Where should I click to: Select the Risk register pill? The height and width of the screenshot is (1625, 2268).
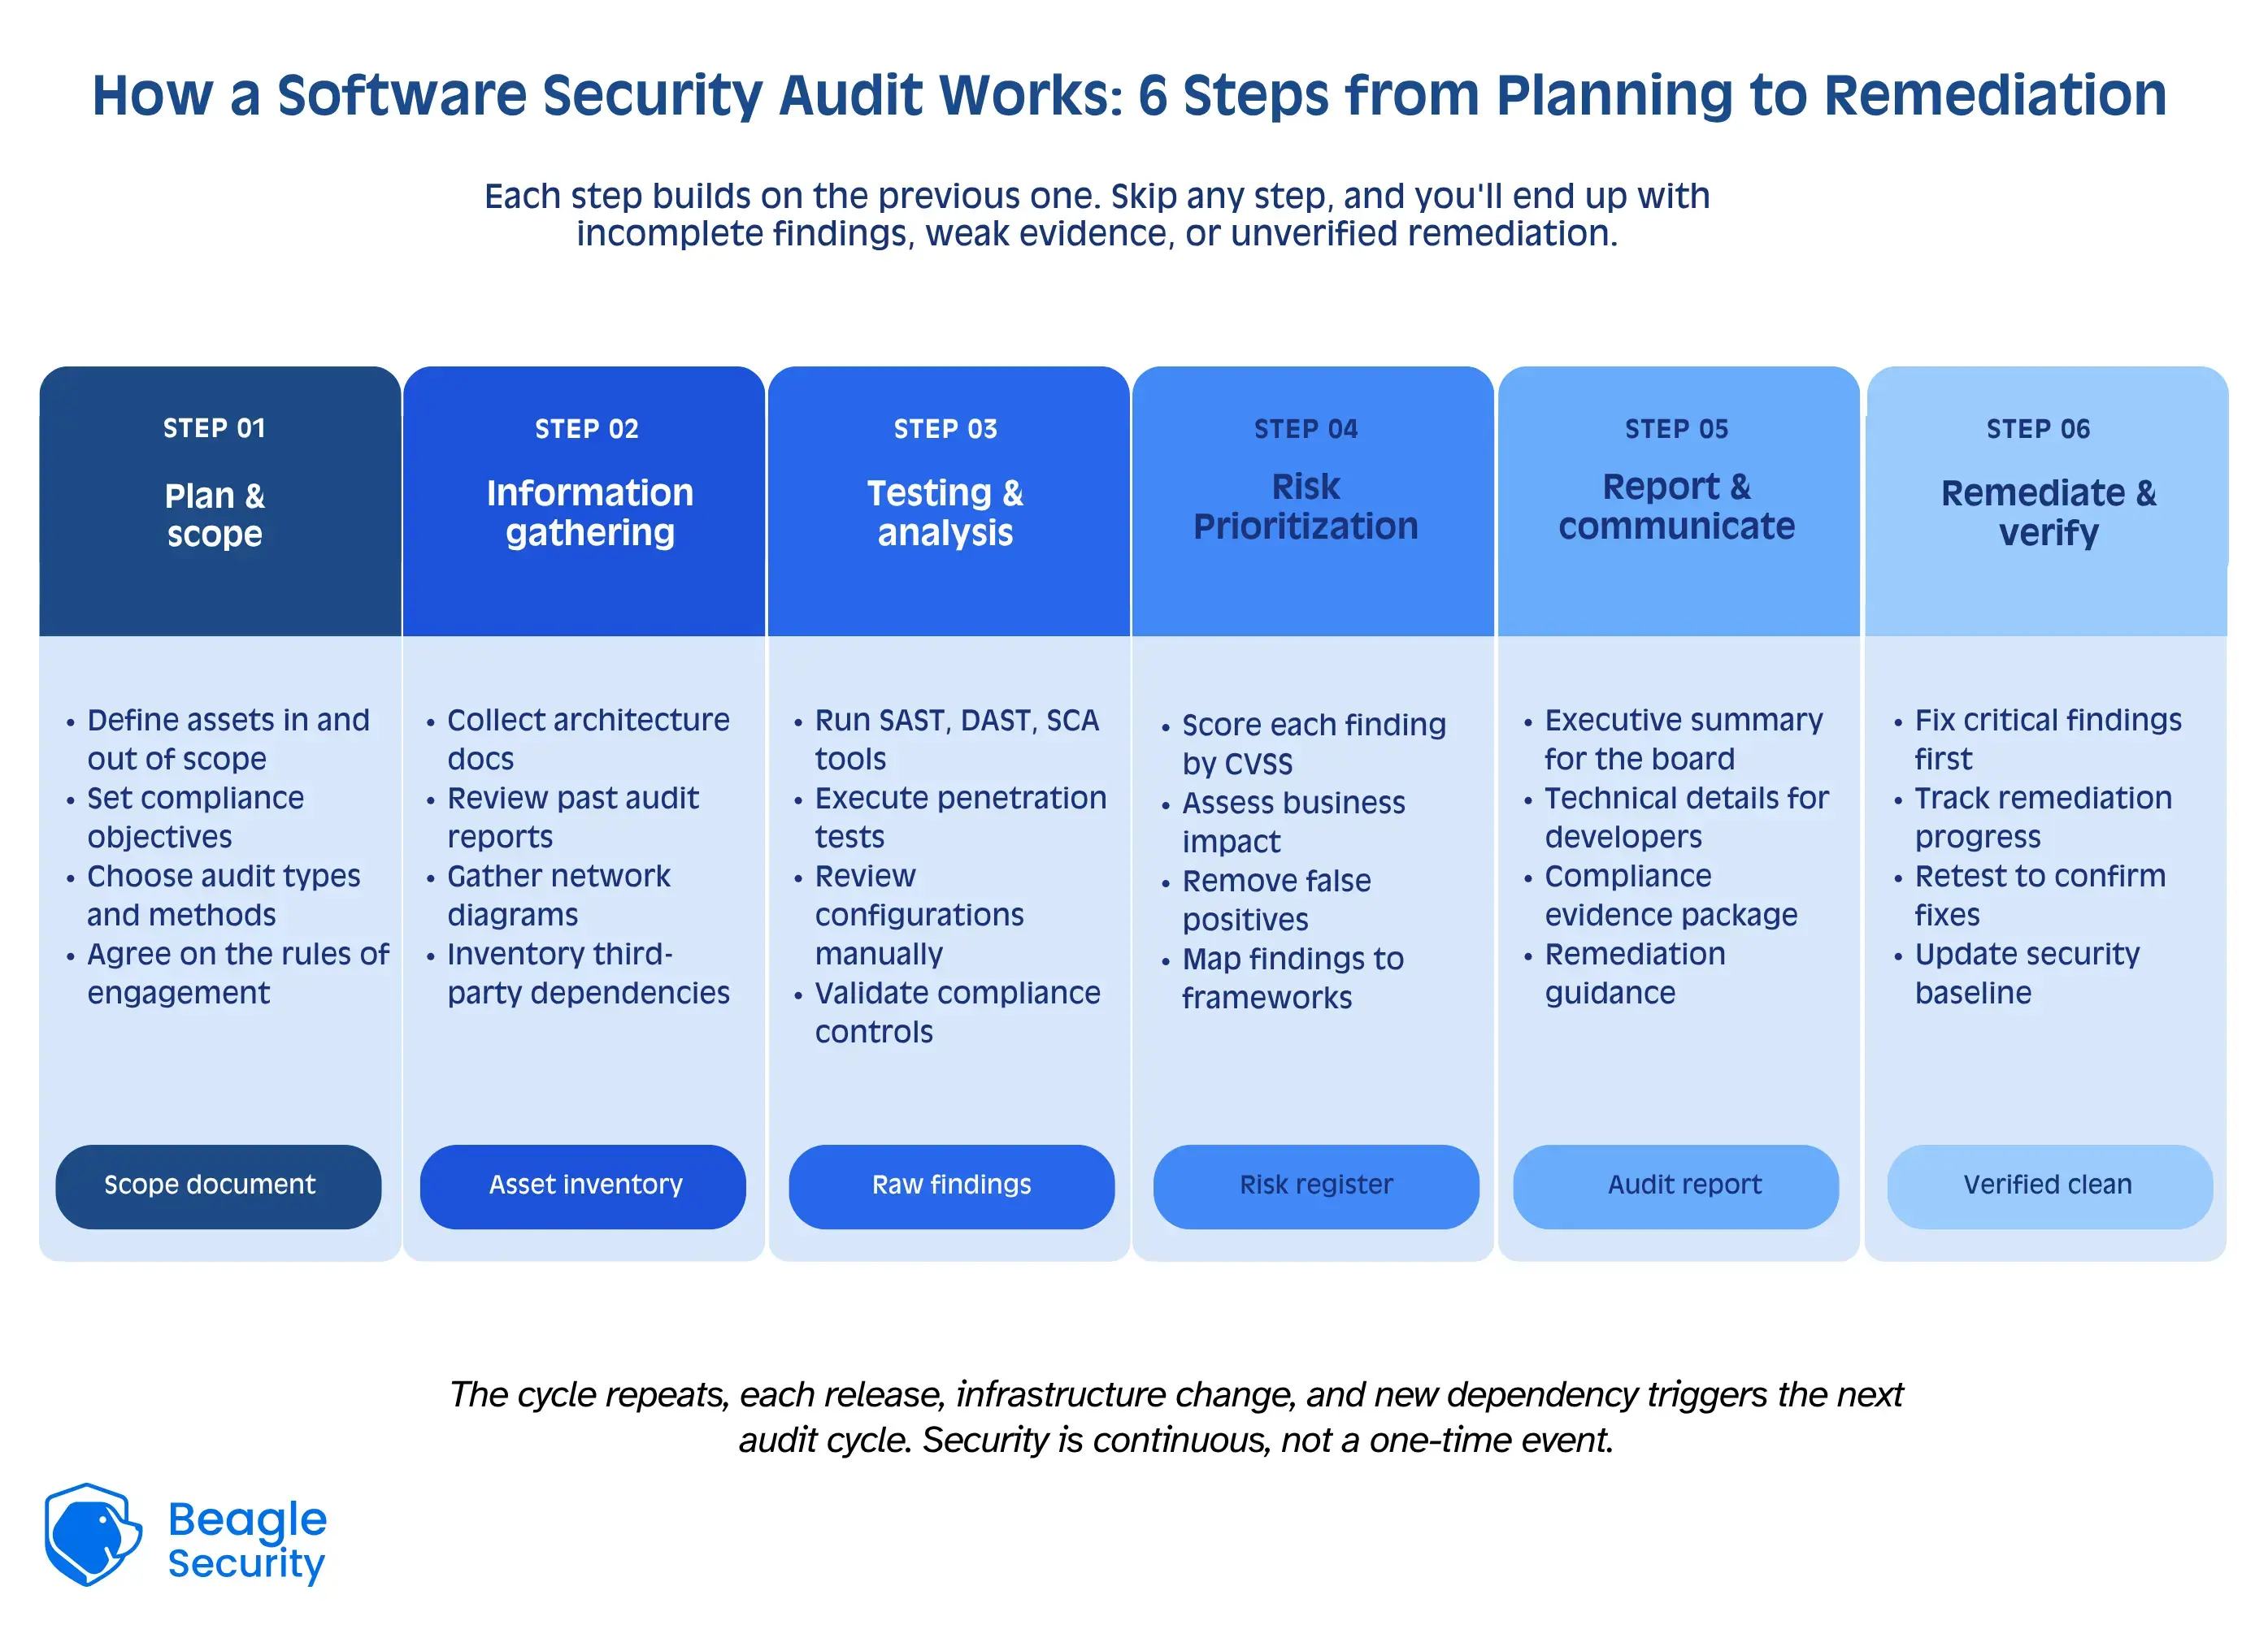pos(1316,1186)
